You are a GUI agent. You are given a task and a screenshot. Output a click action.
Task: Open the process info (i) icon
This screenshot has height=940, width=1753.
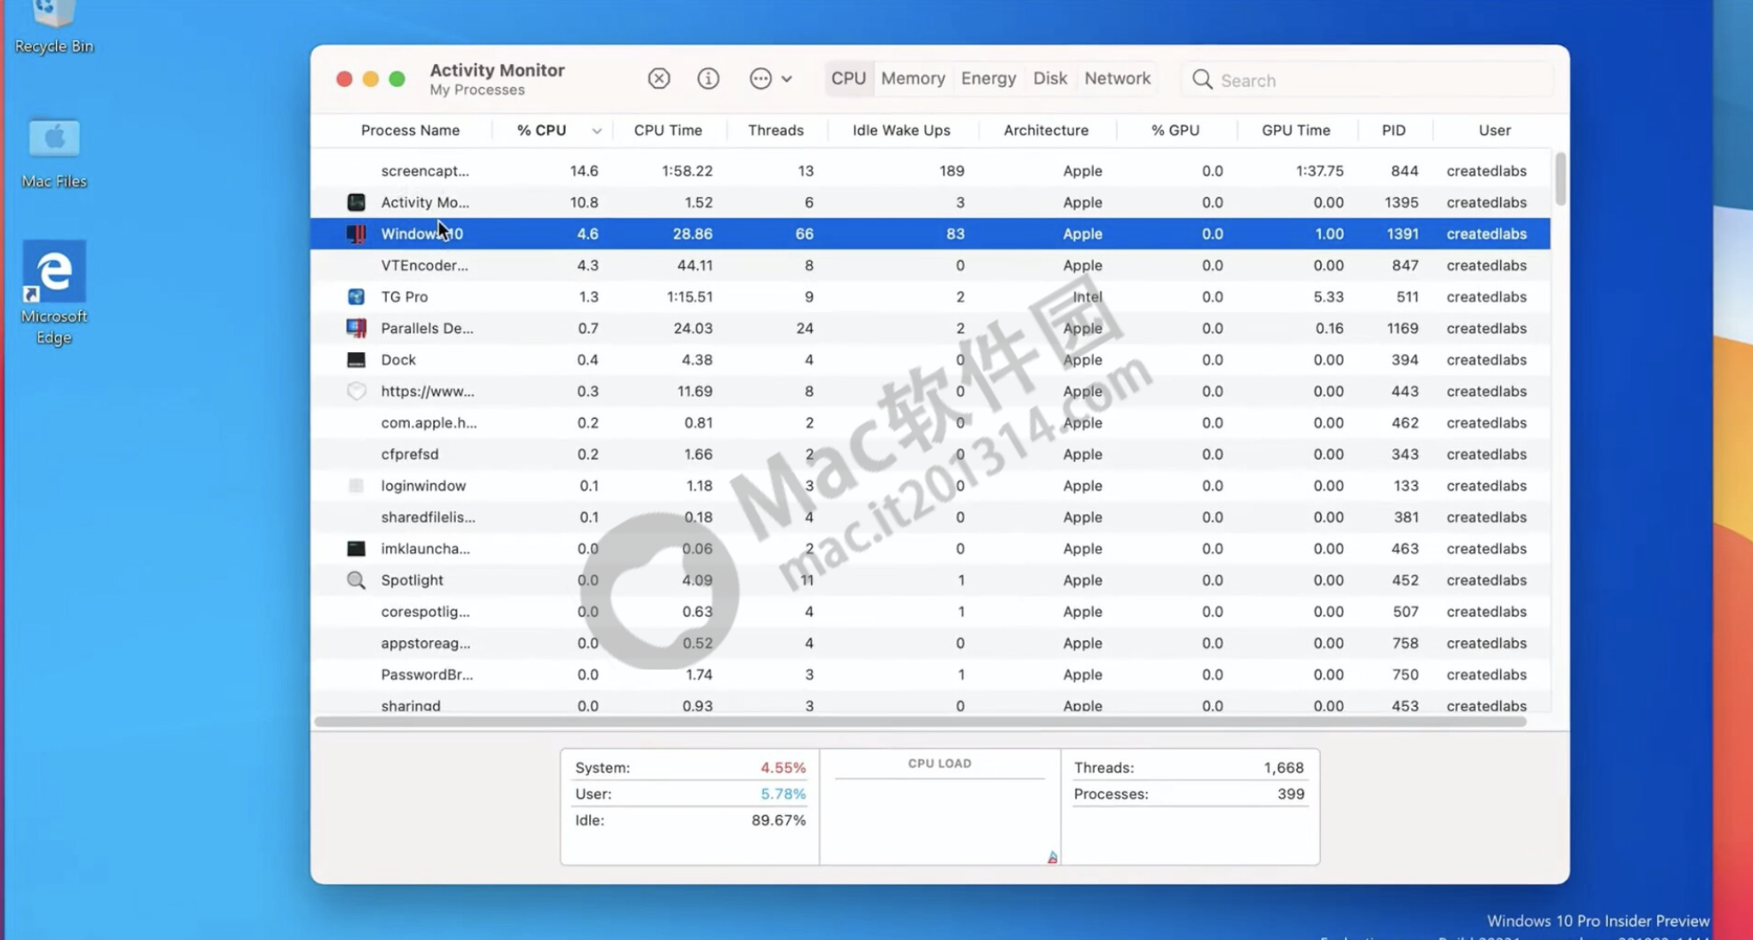708,79
